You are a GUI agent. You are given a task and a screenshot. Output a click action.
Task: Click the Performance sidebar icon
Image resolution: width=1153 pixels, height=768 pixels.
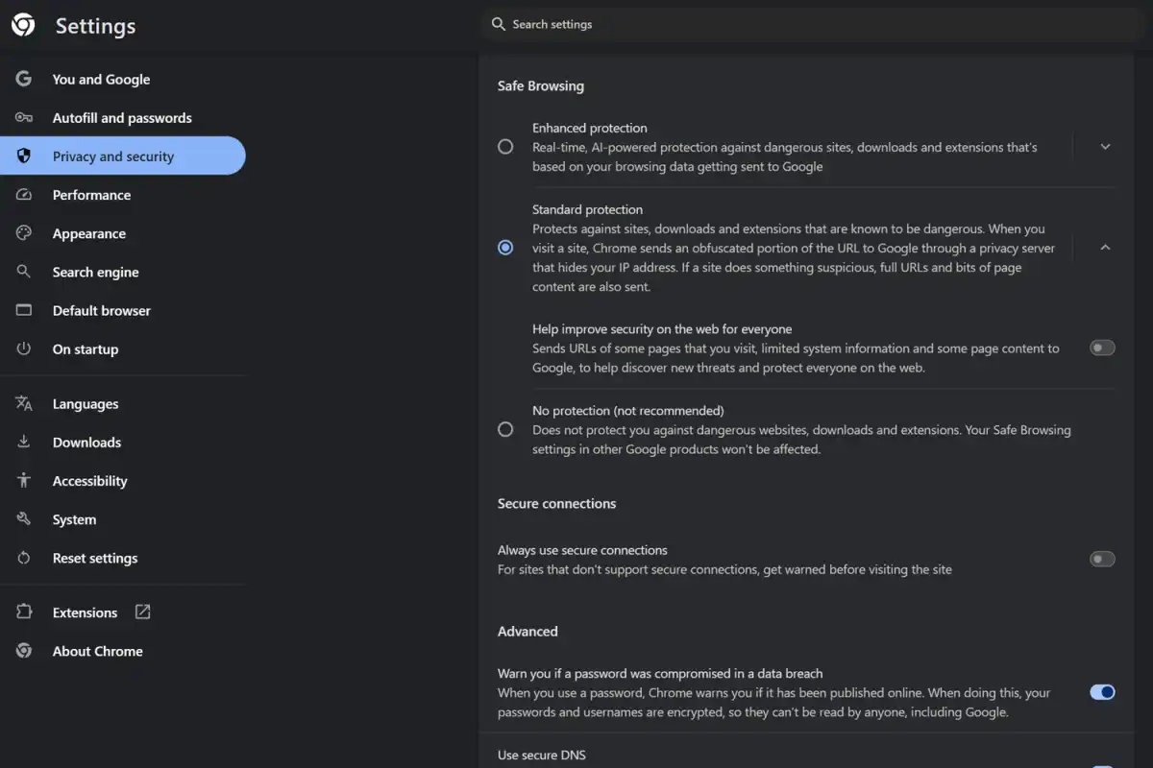(x=23, y=194)
